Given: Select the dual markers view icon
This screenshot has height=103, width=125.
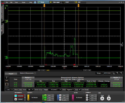Looking at the screenshot, I should click(7, 81).
